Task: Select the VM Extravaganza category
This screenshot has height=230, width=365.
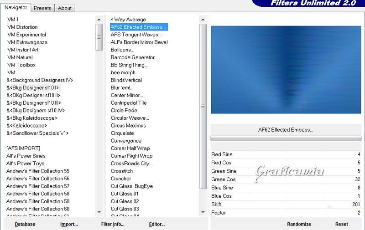Action: (27, 42)
